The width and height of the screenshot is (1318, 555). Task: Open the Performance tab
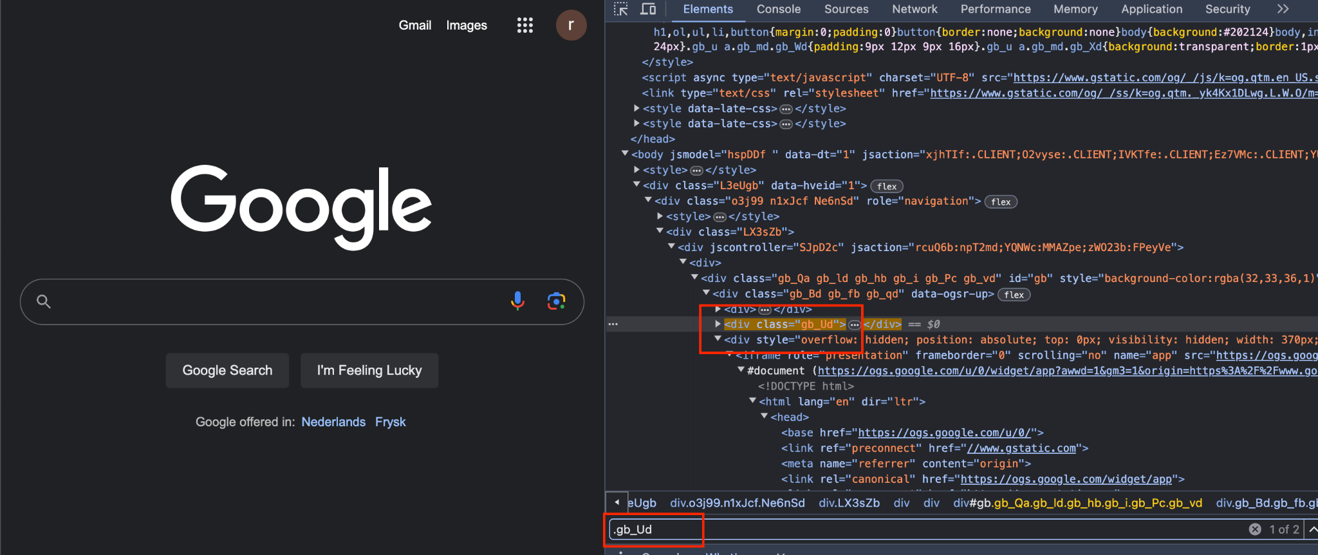pyautogui.click(x=996, y=9)
